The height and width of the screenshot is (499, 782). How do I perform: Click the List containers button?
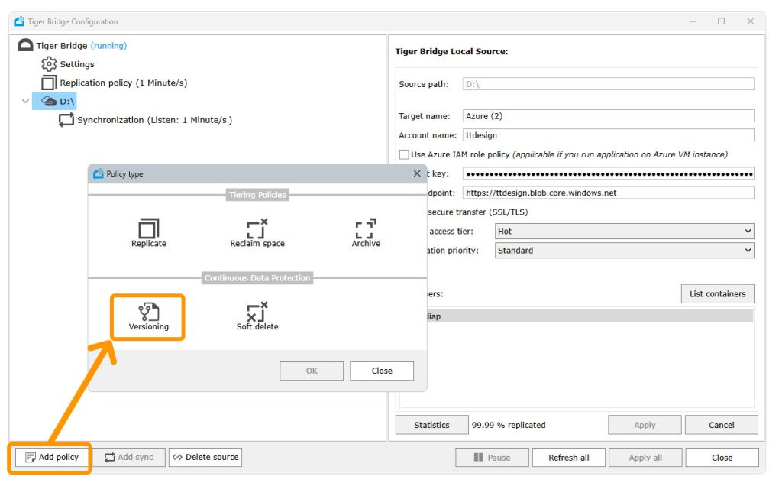[x=718, y=294]
